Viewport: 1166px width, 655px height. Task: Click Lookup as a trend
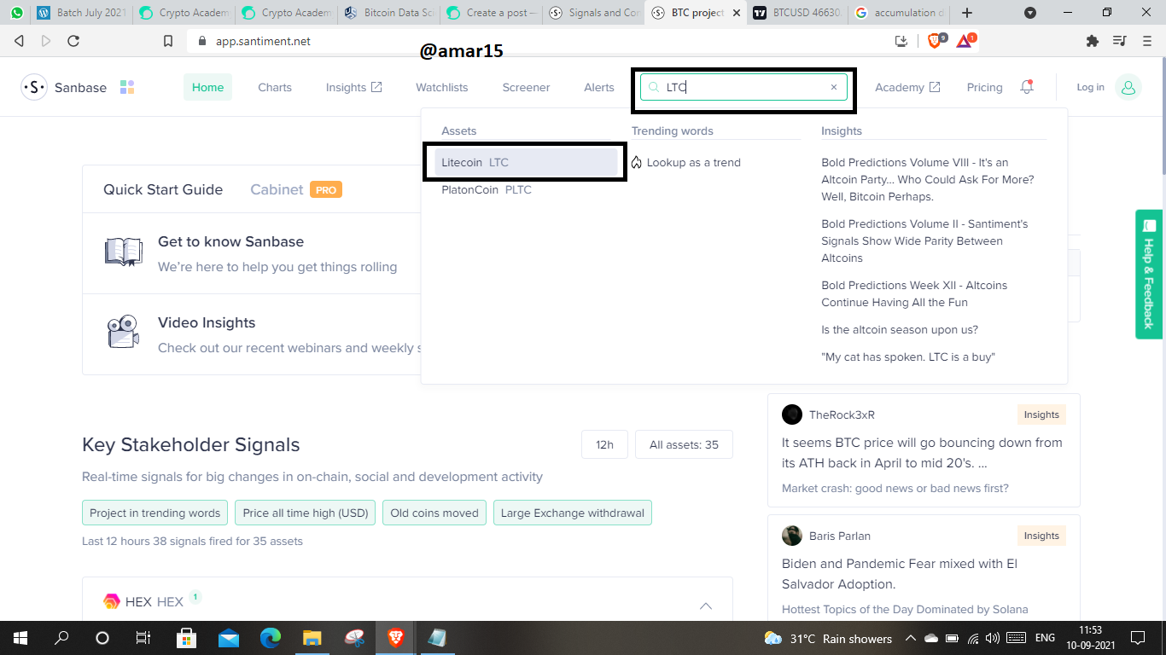point(685,162)
